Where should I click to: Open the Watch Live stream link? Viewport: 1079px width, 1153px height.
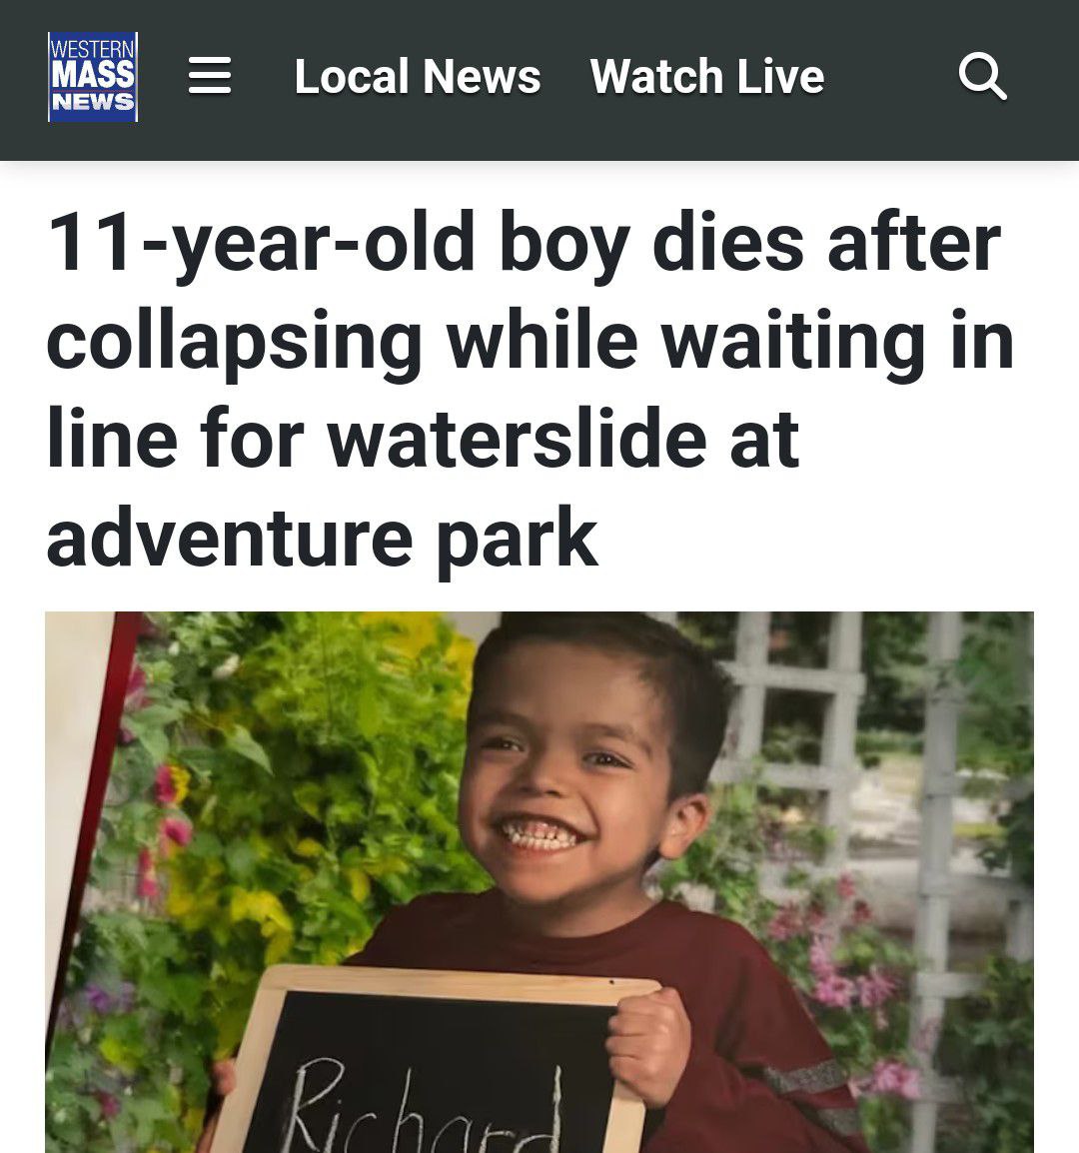click(x=706, y=77)
